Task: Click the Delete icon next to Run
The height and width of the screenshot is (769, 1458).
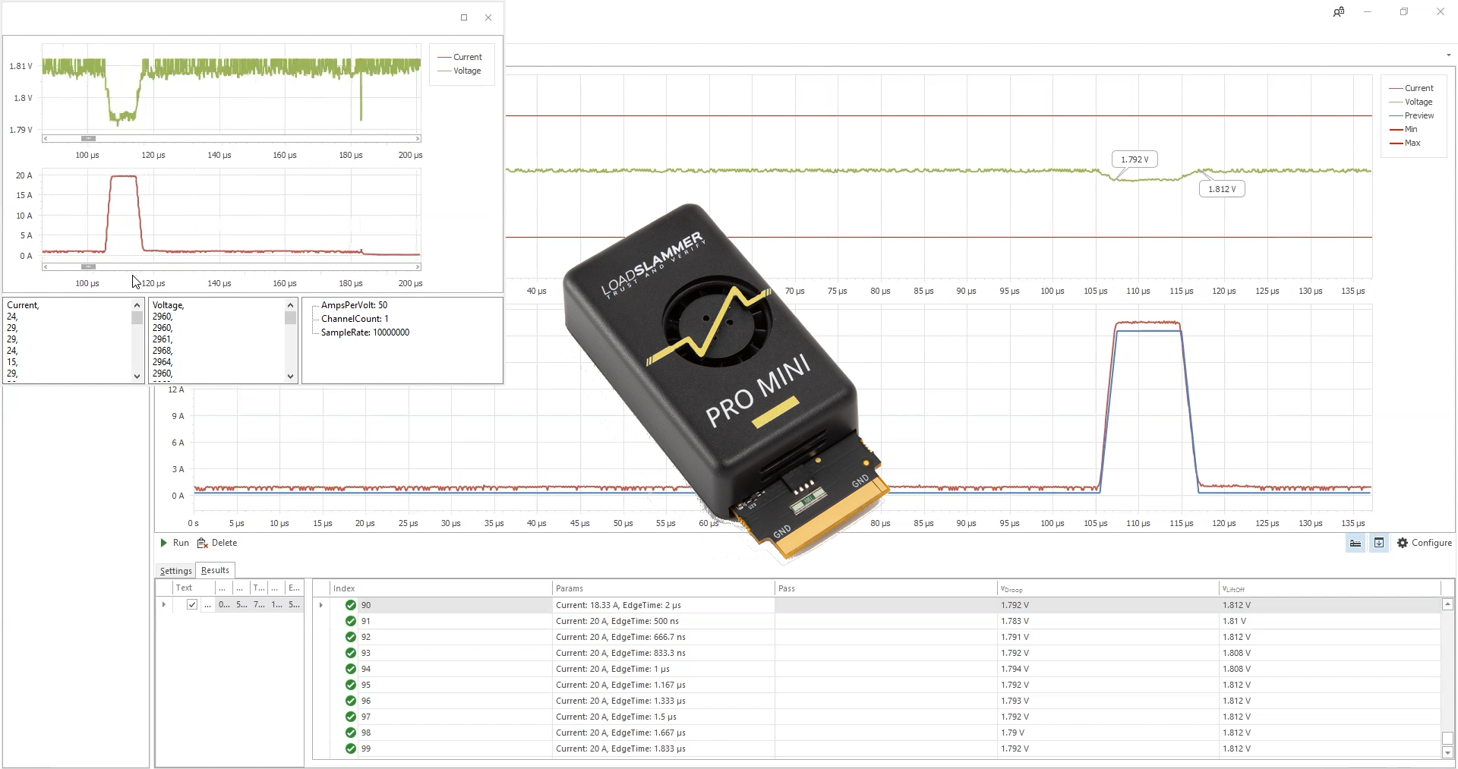Action: coord(201,543)
